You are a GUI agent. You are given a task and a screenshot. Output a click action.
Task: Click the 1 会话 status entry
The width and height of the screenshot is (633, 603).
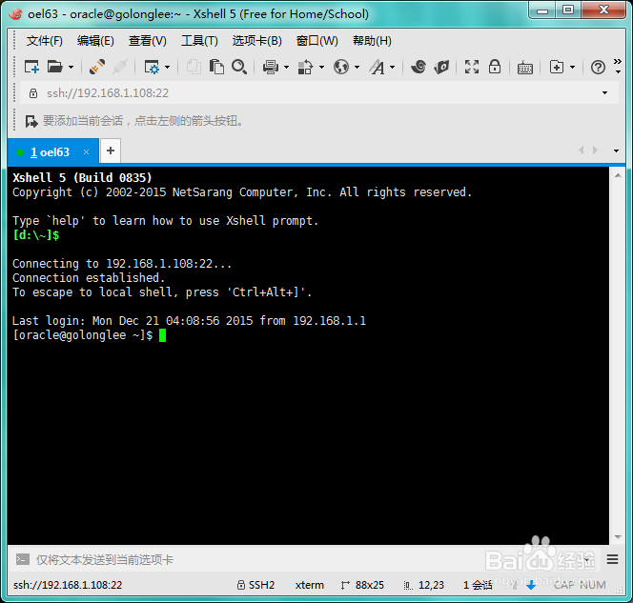(x=478, y=585)
